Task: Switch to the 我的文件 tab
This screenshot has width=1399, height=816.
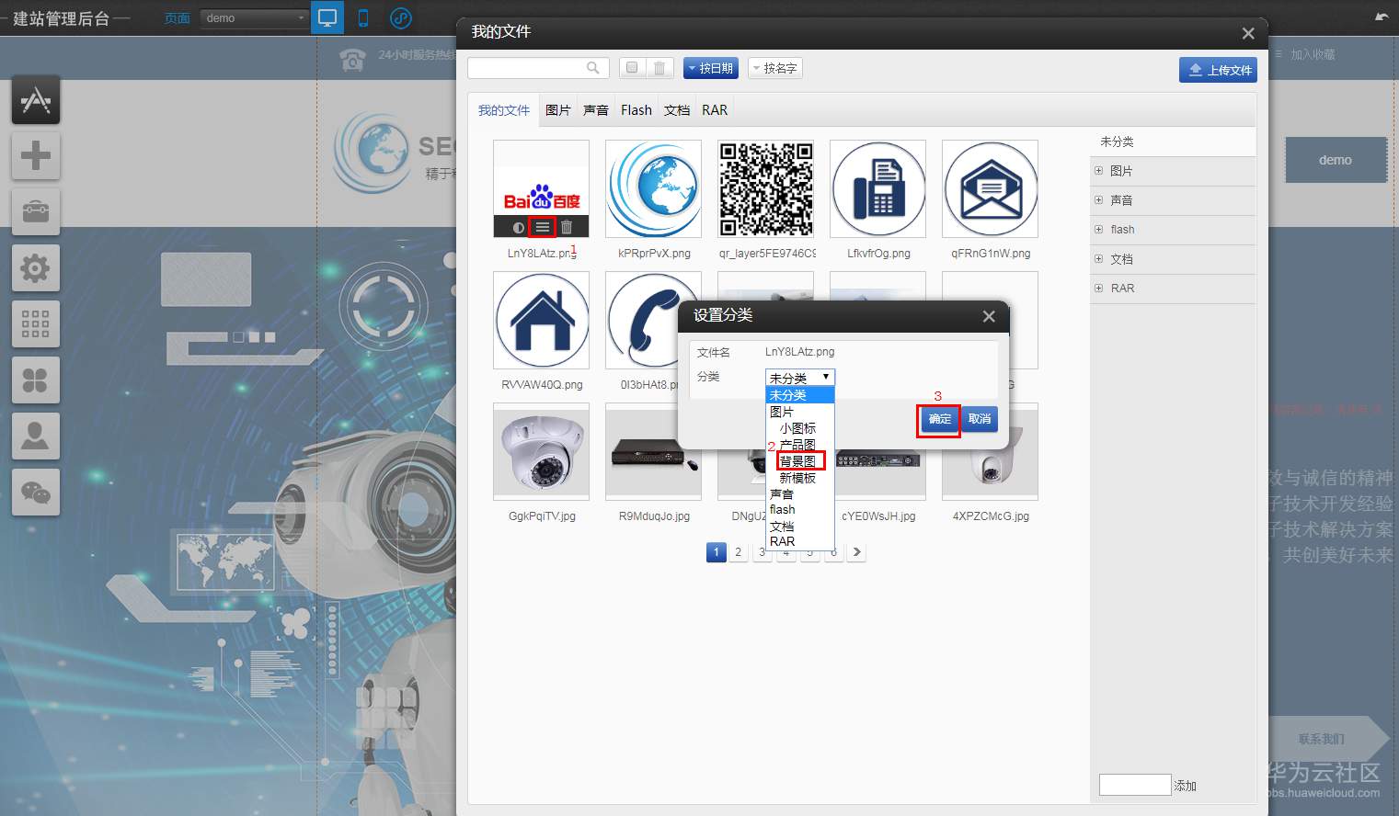Action: [503, 110]
